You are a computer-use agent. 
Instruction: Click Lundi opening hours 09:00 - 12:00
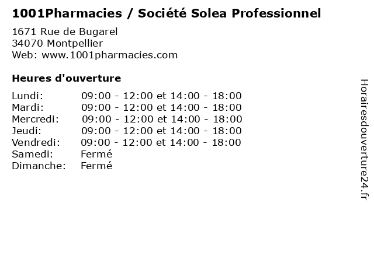pos(117,96)
